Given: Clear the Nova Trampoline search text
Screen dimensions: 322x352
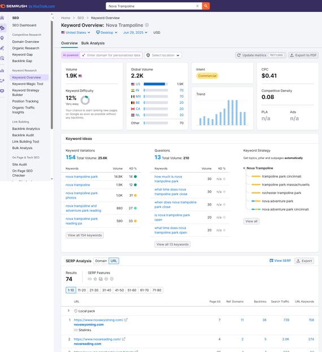Looking at the screenshot, I should point(197,6).
